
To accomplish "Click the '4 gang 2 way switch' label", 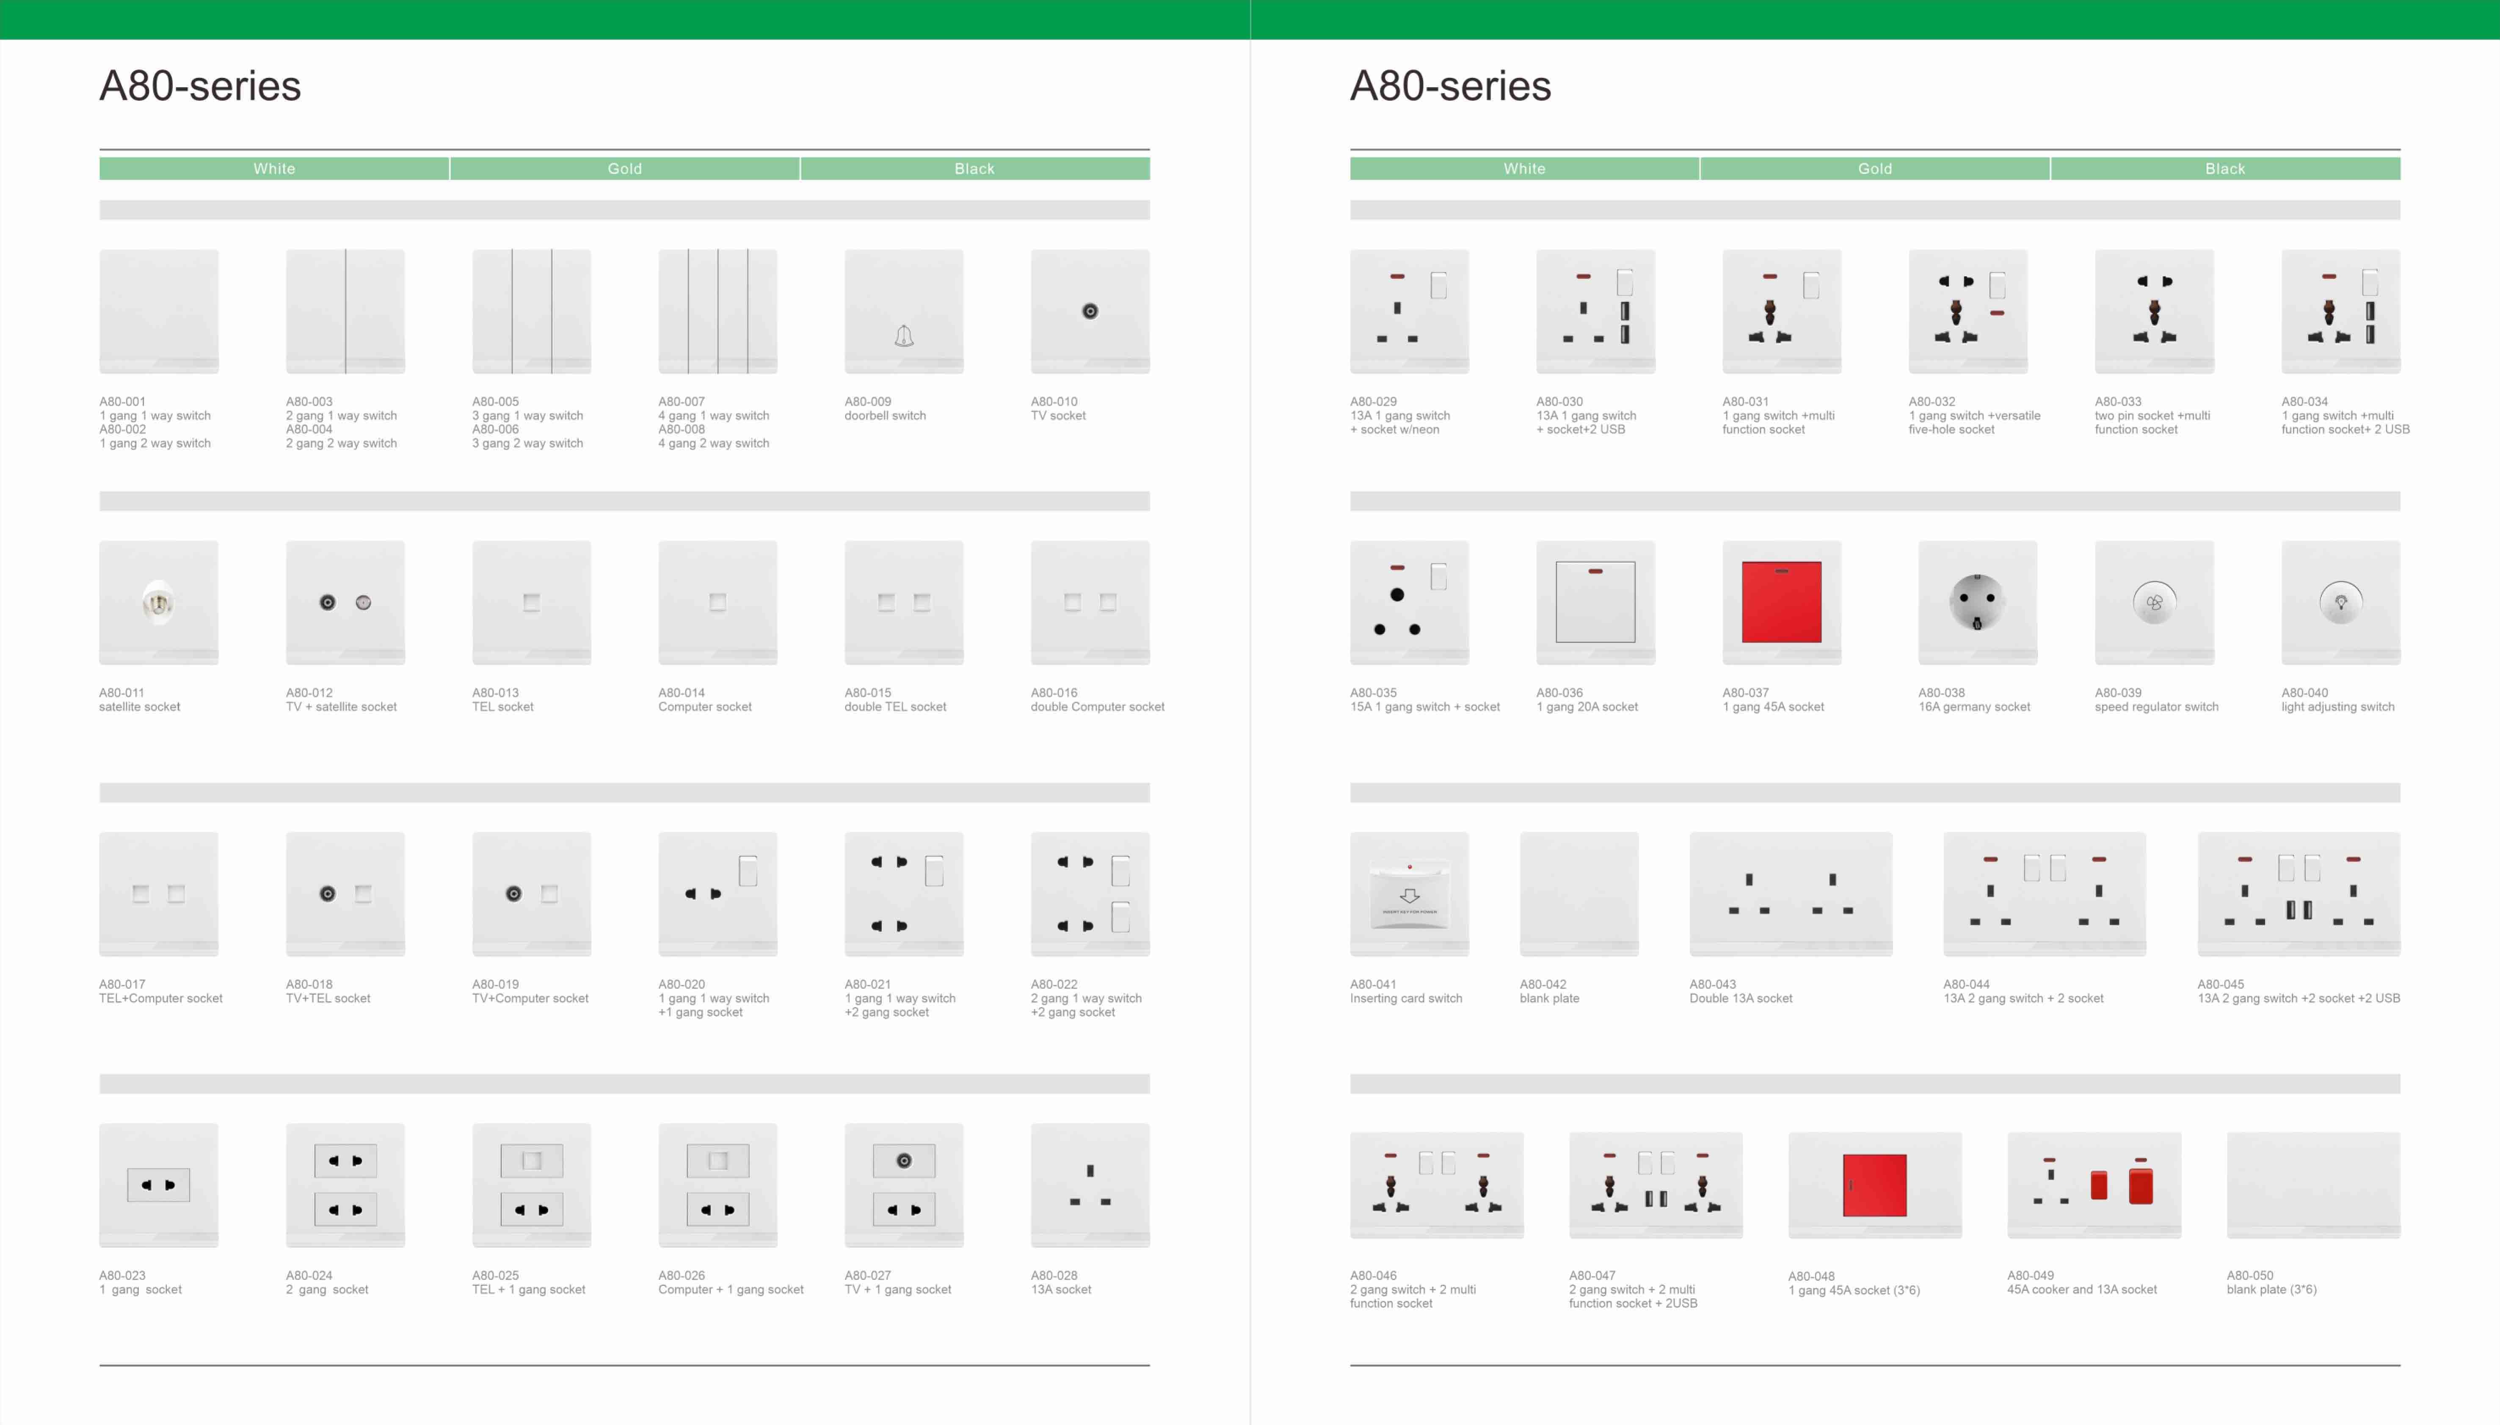I will coord(714,444).
